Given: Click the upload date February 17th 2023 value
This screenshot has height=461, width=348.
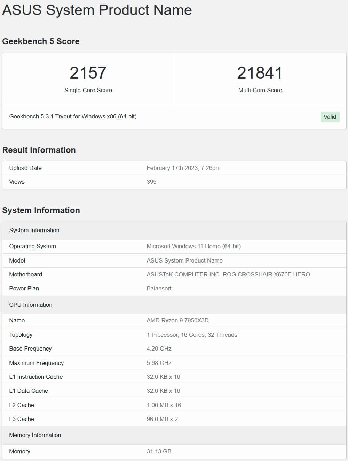Looking at the screenshot, I should [183, 168].
